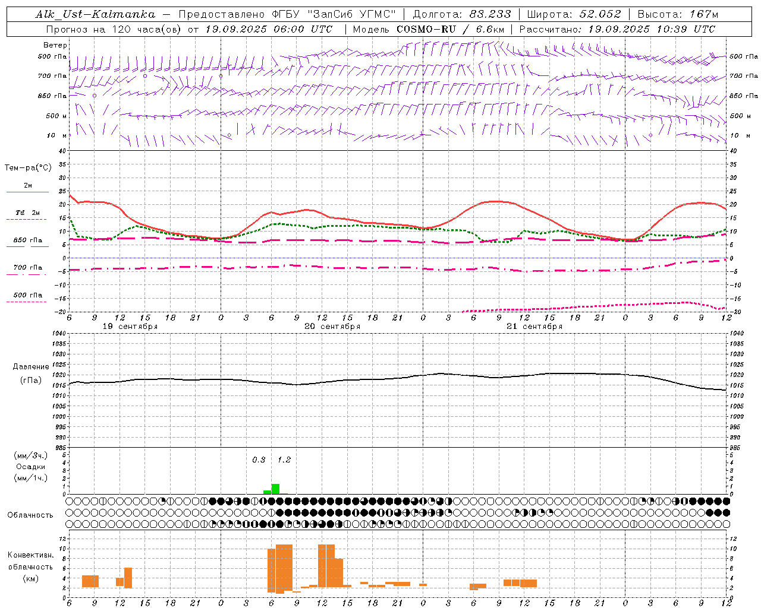Image resolution: width=761 pixels, height=608 pixels.
Task: Click the Ветер panel label
Action: coord(55,45)
